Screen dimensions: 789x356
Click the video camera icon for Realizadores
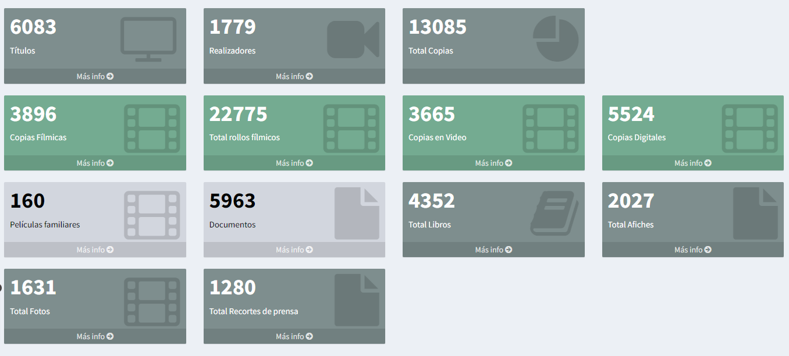(x=353, y=40)
